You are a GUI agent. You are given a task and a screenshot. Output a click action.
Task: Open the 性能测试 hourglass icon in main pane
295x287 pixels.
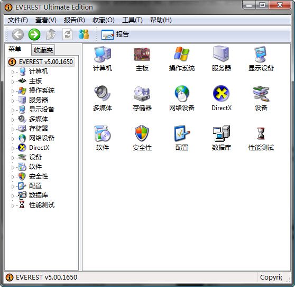coord(261,133)
